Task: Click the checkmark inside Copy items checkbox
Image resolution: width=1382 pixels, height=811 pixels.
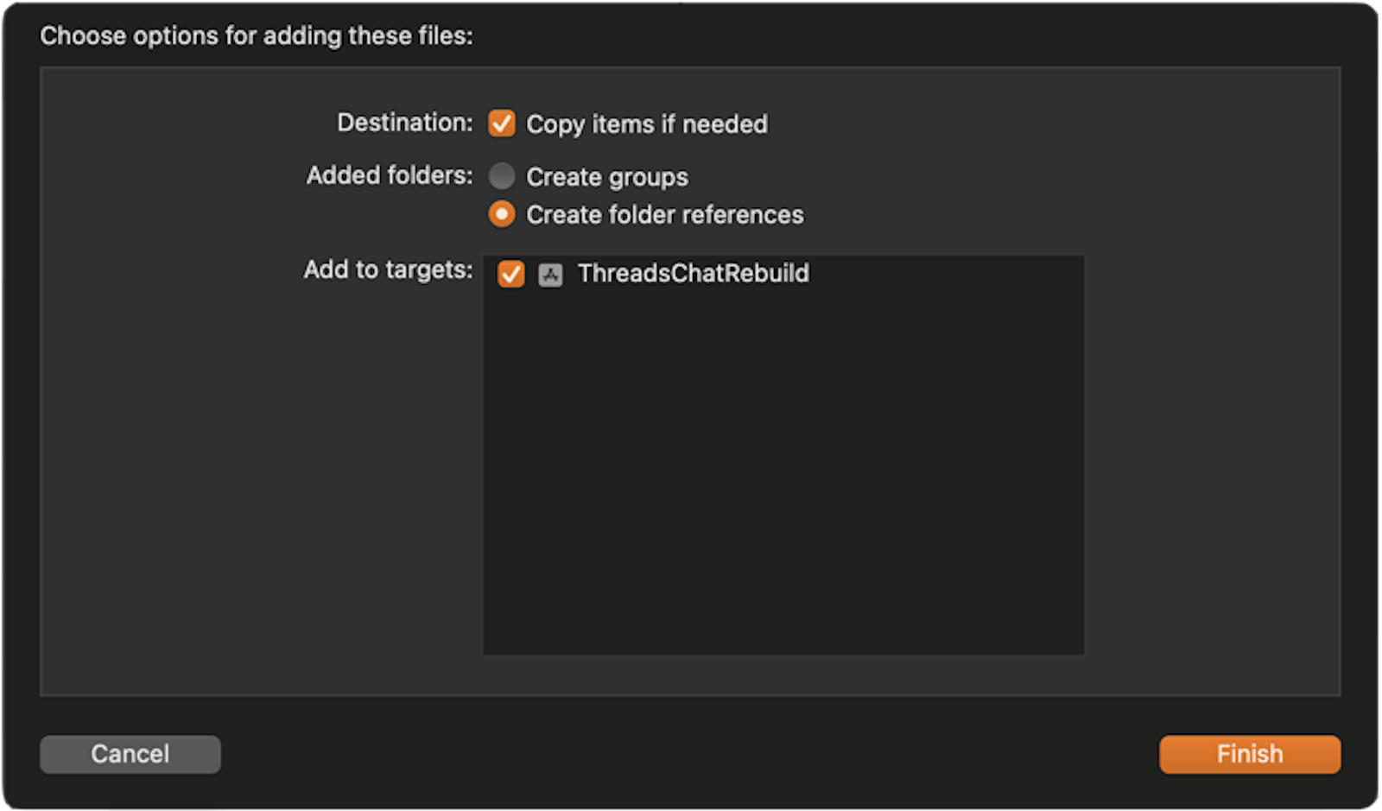Action: point(502,124)
